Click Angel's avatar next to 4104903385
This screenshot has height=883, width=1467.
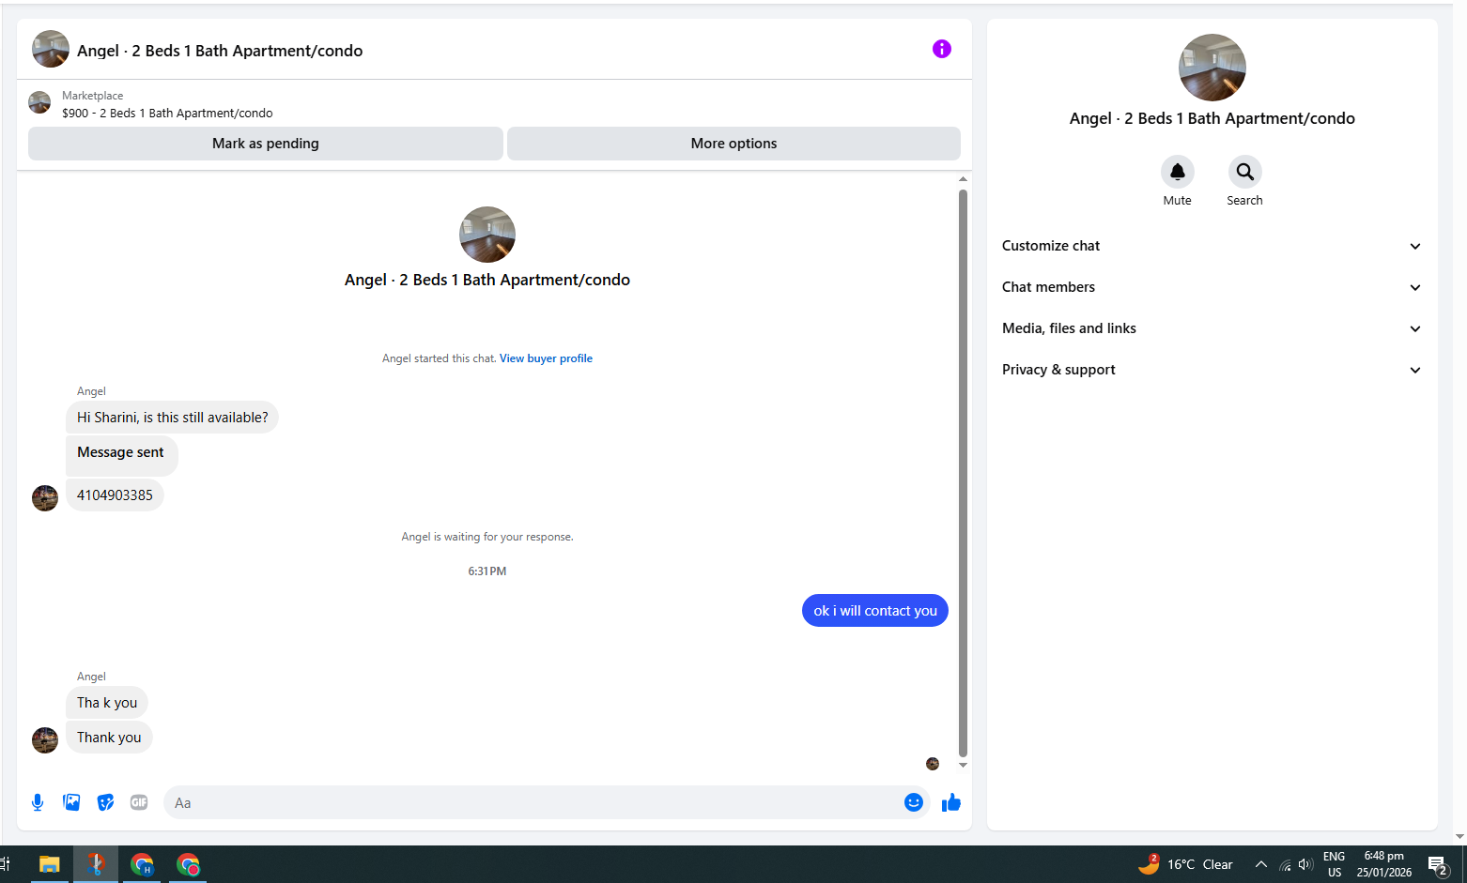coord(45,497)
